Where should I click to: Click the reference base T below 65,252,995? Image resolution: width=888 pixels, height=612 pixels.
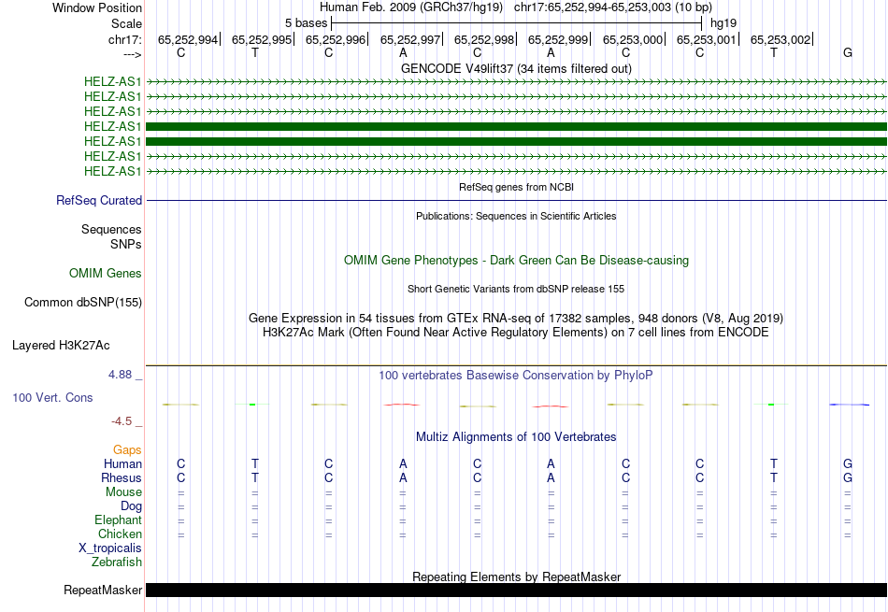click(255, 52)
